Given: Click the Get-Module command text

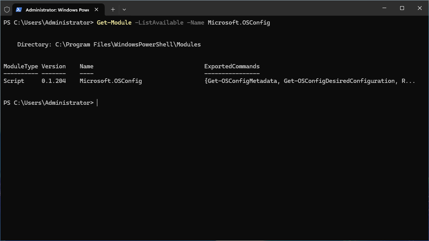Looking at the screenshot, I should (x=114, y=23).
